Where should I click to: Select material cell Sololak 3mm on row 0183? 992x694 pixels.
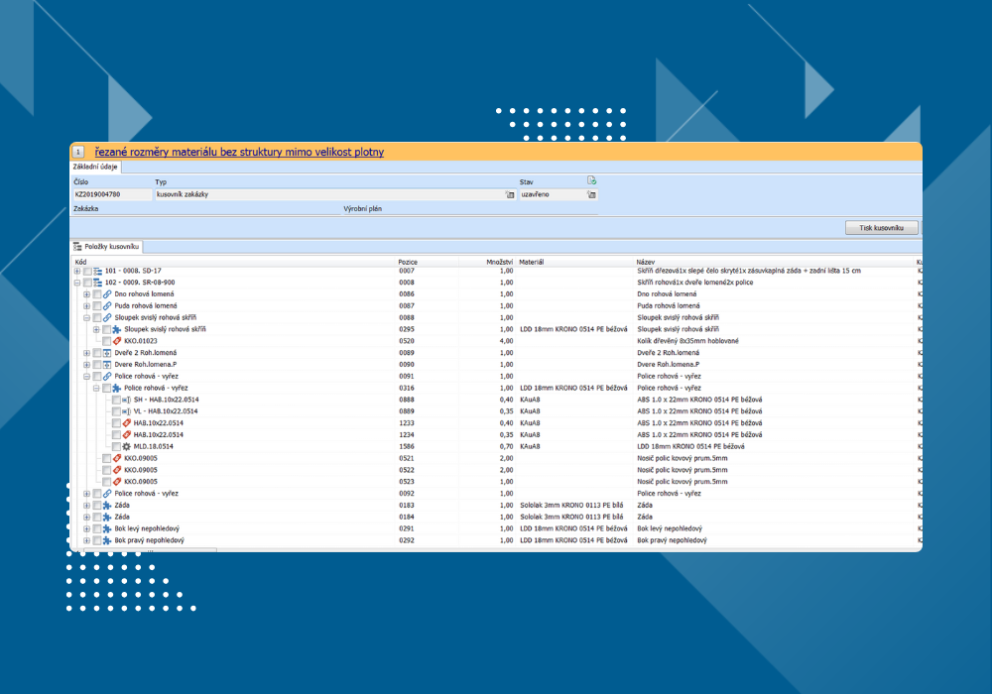572,506
